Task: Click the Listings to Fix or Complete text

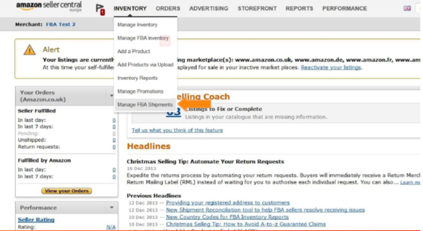Action: (x=224, y=109)
